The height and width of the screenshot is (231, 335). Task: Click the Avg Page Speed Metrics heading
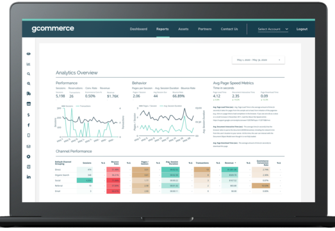233,83
